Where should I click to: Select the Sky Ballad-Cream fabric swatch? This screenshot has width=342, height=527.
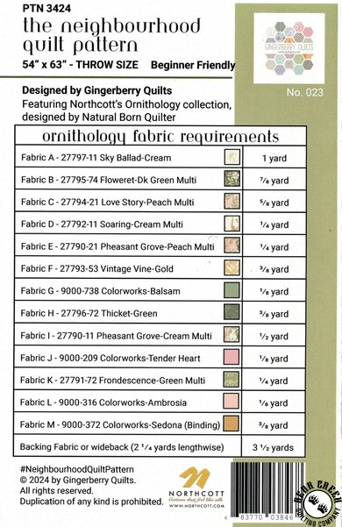coord(232,157)
